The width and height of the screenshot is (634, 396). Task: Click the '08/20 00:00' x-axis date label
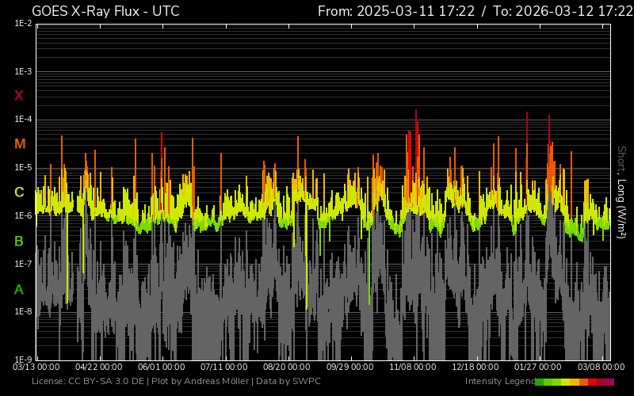click(287, 367)
